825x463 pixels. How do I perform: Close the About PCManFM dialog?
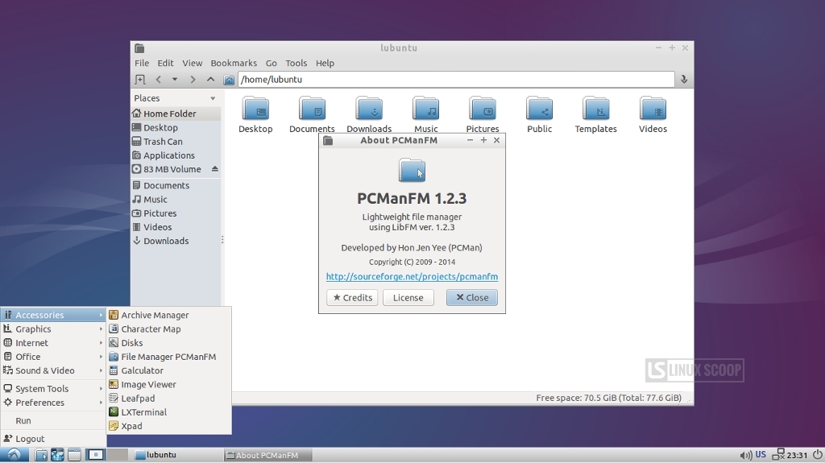click(472, 298)
